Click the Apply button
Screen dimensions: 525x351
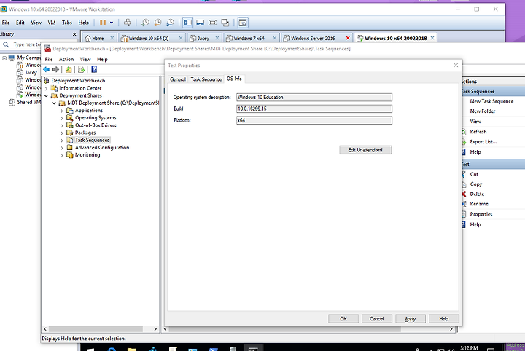pos(410,318)
